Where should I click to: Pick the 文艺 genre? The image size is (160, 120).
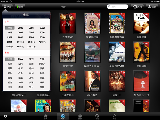point(31,59)
